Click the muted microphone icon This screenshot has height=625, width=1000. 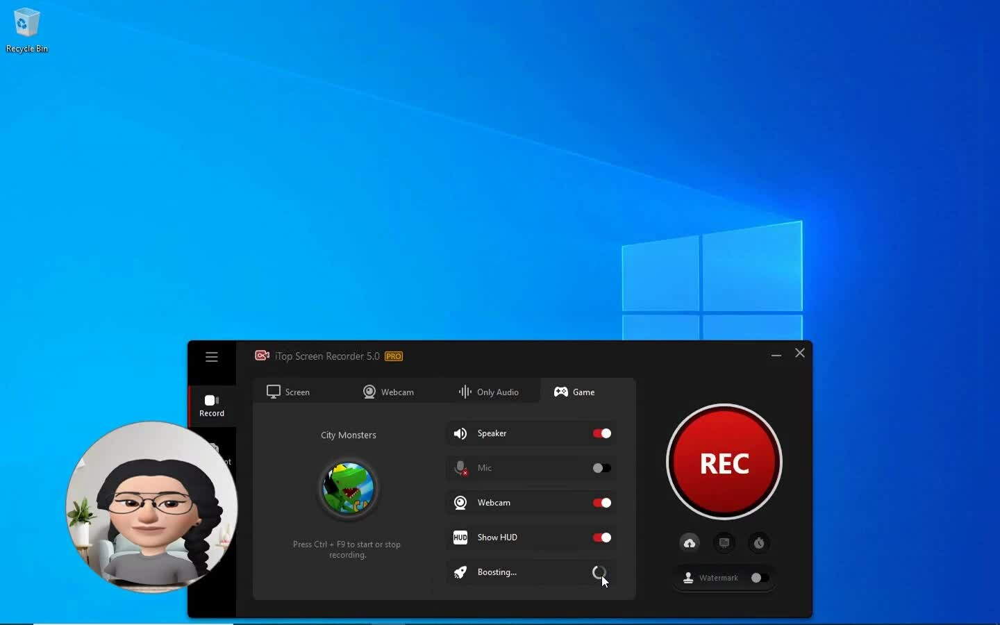460,468
